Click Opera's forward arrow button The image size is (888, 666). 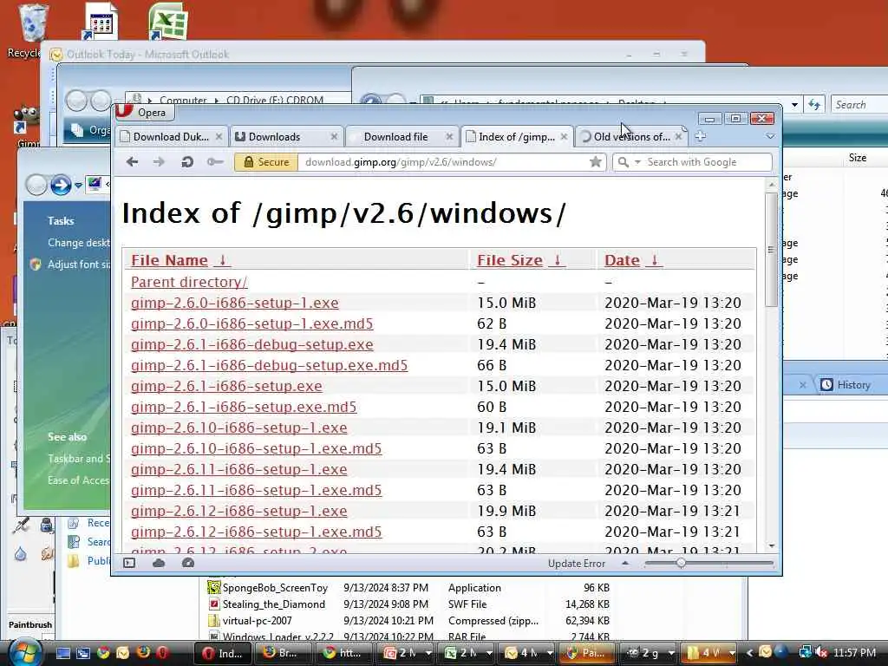point(160,162)
